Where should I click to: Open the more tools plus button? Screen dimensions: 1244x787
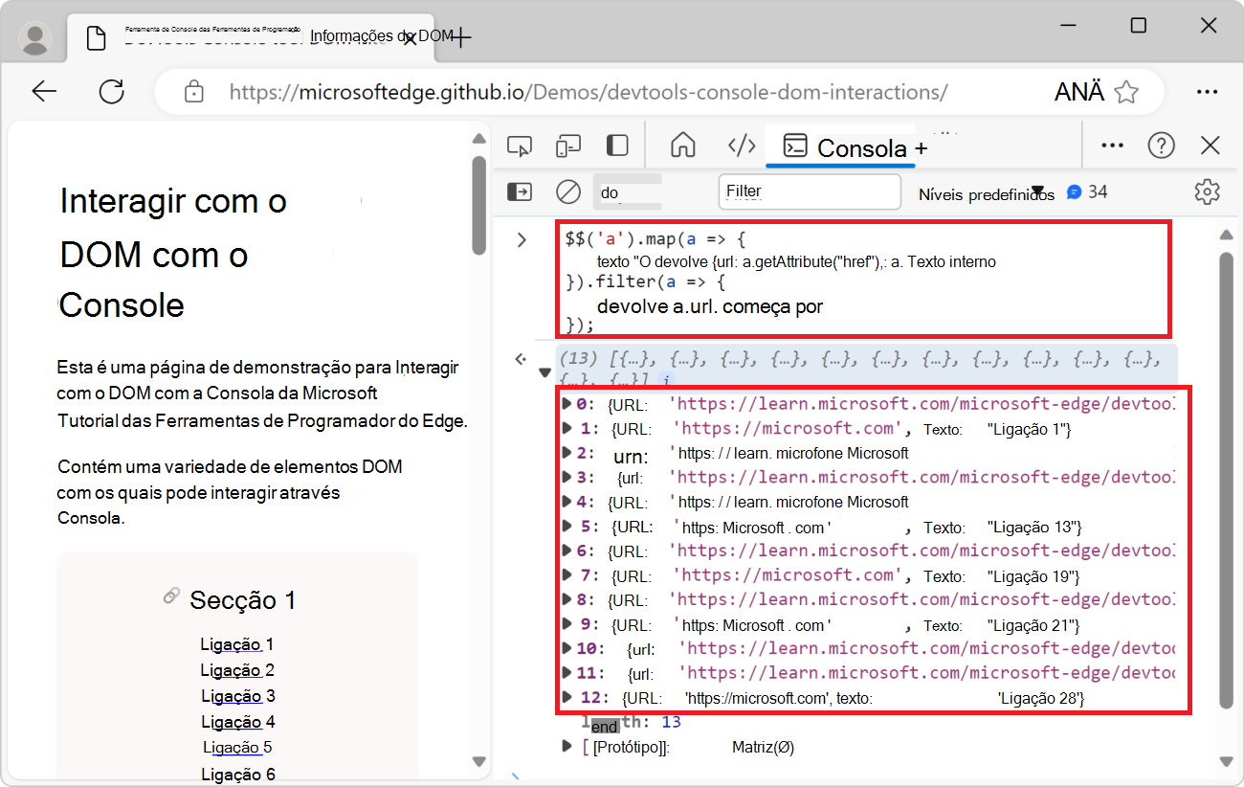921,148
